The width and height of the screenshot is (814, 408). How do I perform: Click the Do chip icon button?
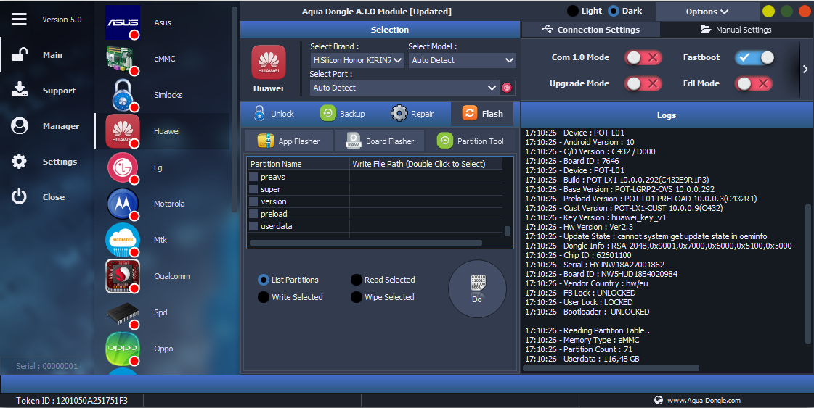coord(477,288)
